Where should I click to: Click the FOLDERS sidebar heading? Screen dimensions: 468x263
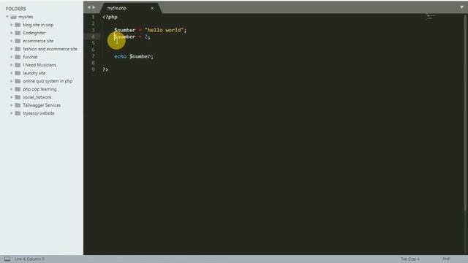(16, 9)
